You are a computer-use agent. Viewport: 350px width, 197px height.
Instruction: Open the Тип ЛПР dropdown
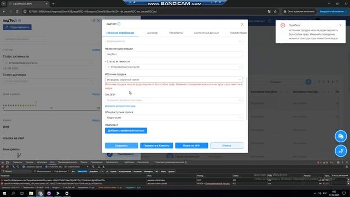click(x=174, y=100)
